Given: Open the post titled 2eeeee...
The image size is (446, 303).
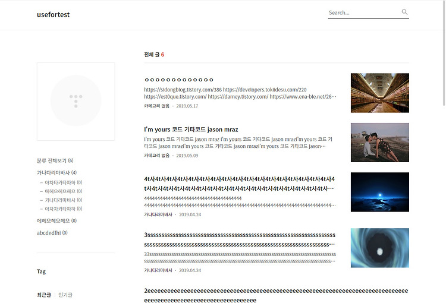Looking at the screenshot, I should coord(276,295).
